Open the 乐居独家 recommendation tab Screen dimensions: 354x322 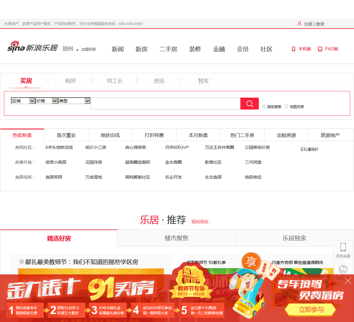pos(295,238)
